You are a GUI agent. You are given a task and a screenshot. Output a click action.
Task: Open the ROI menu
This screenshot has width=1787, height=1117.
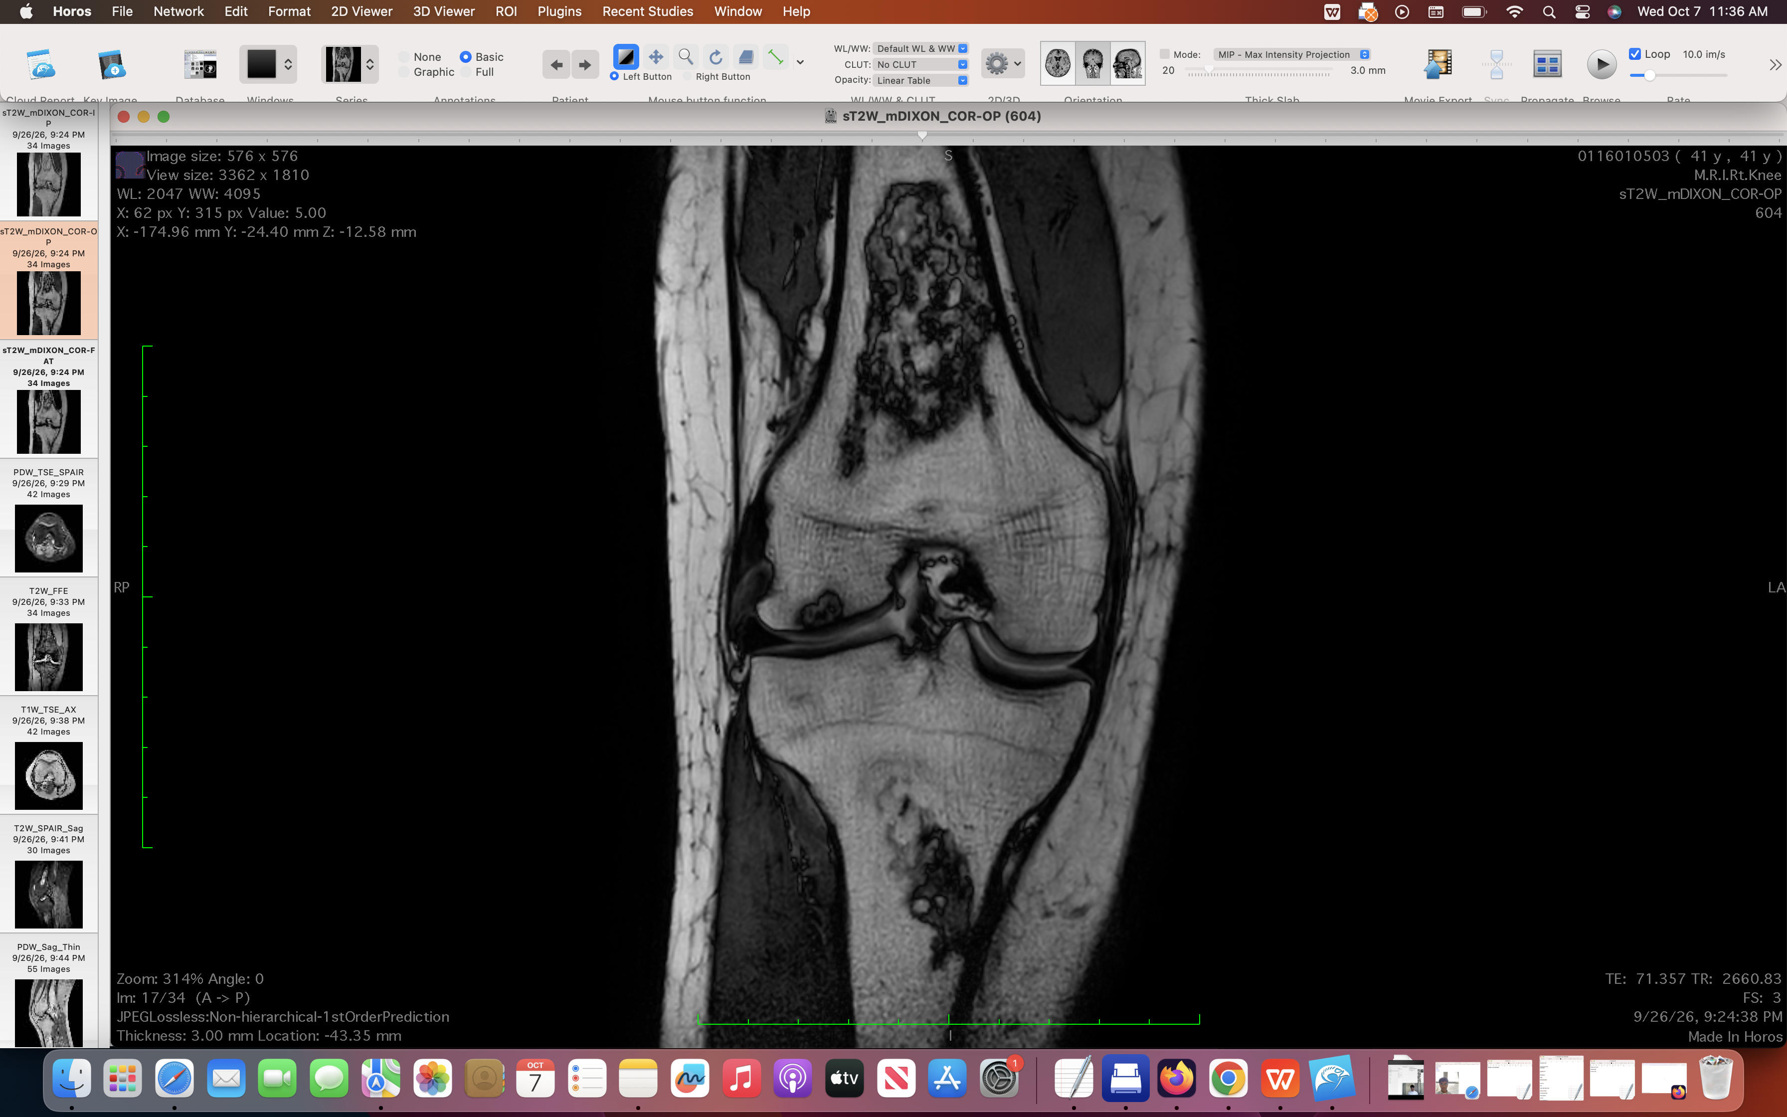506,11
